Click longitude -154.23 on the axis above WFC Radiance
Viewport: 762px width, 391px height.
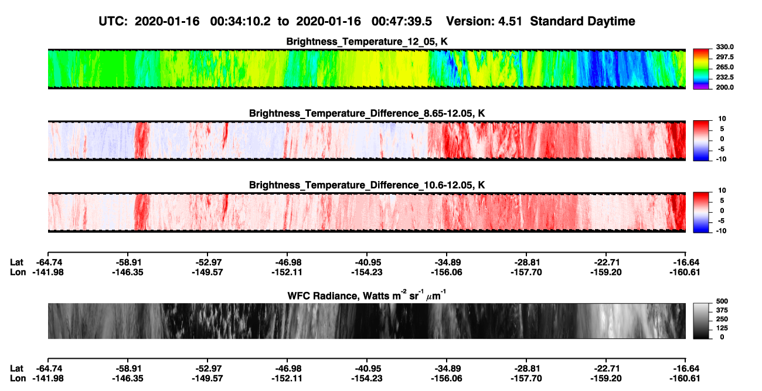(367, 272)
